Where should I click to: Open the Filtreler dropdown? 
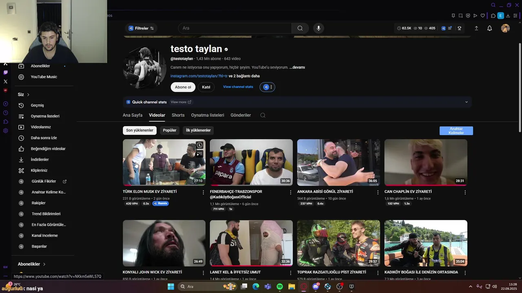[141, 28]
